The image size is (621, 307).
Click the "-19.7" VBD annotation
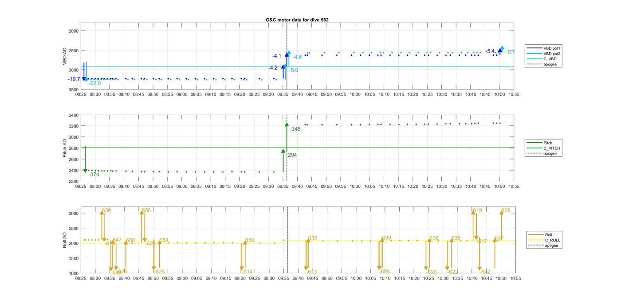coord(74,79)
